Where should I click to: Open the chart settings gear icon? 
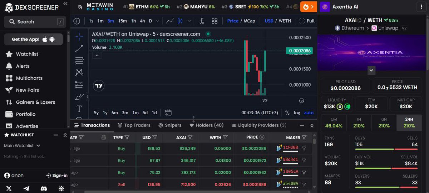(x=301, y=101)
